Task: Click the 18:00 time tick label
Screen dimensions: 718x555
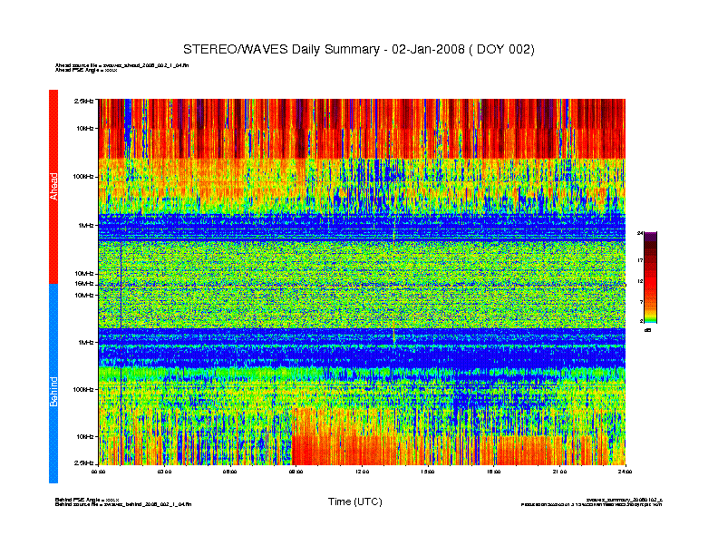Action: pos(493,472)
